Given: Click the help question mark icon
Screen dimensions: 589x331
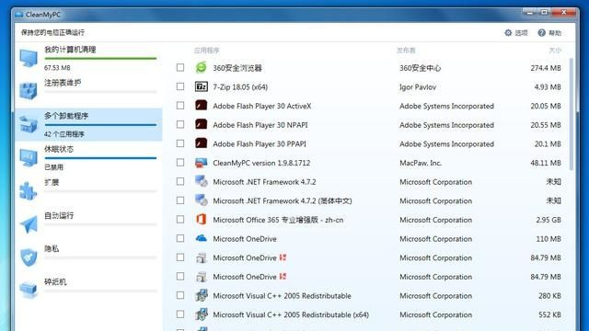Looking at the screenshot, I should point(541,33).
